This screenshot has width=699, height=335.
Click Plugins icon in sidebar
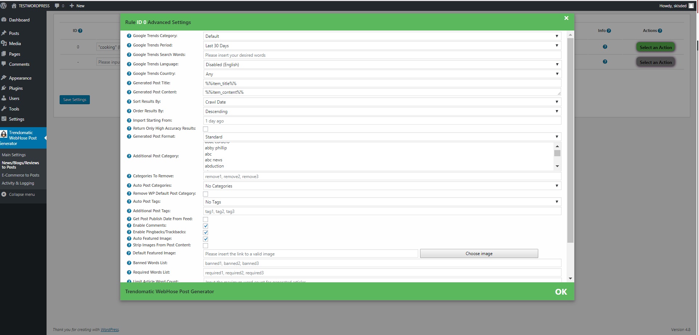click(x=4, y=88)
